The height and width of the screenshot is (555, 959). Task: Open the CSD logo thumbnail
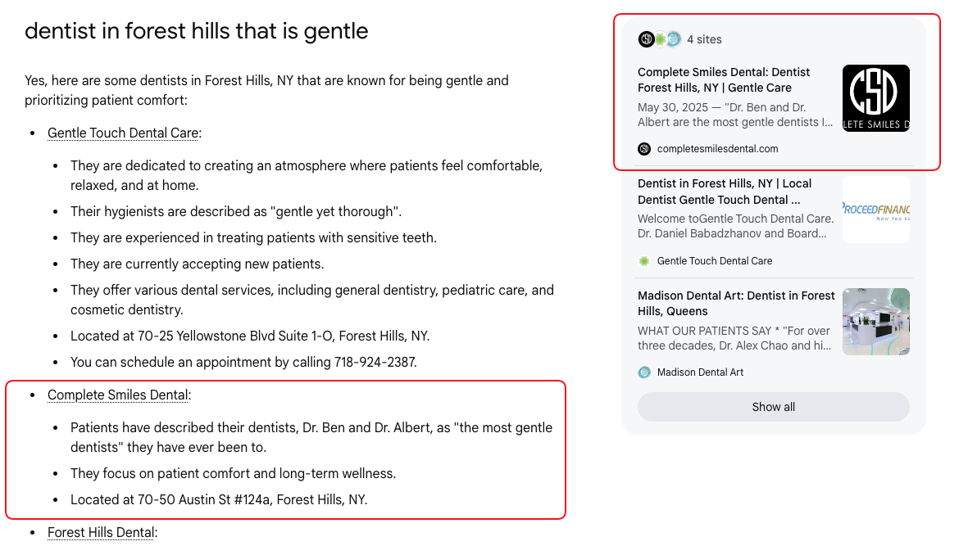[x=876, y=98]
